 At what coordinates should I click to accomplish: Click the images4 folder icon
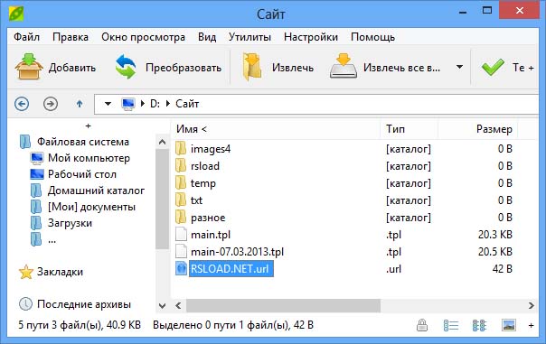click(181, 149)
